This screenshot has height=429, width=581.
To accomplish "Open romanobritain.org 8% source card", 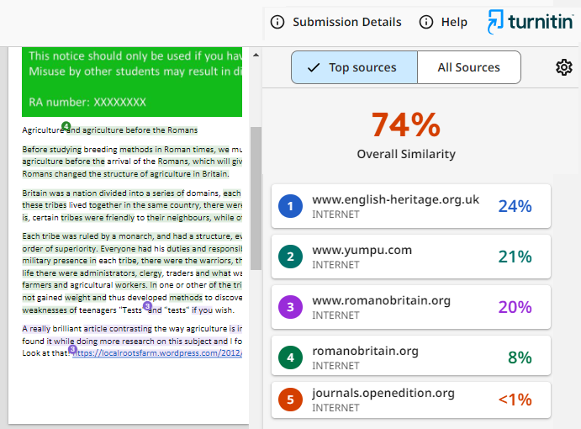I will point(411,355).
